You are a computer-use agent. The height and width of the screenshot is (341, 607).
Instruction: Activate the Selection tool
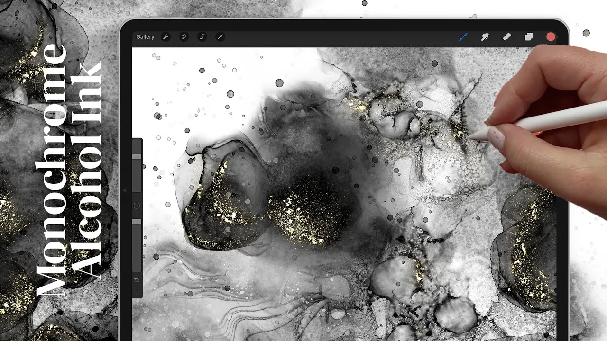202,37
